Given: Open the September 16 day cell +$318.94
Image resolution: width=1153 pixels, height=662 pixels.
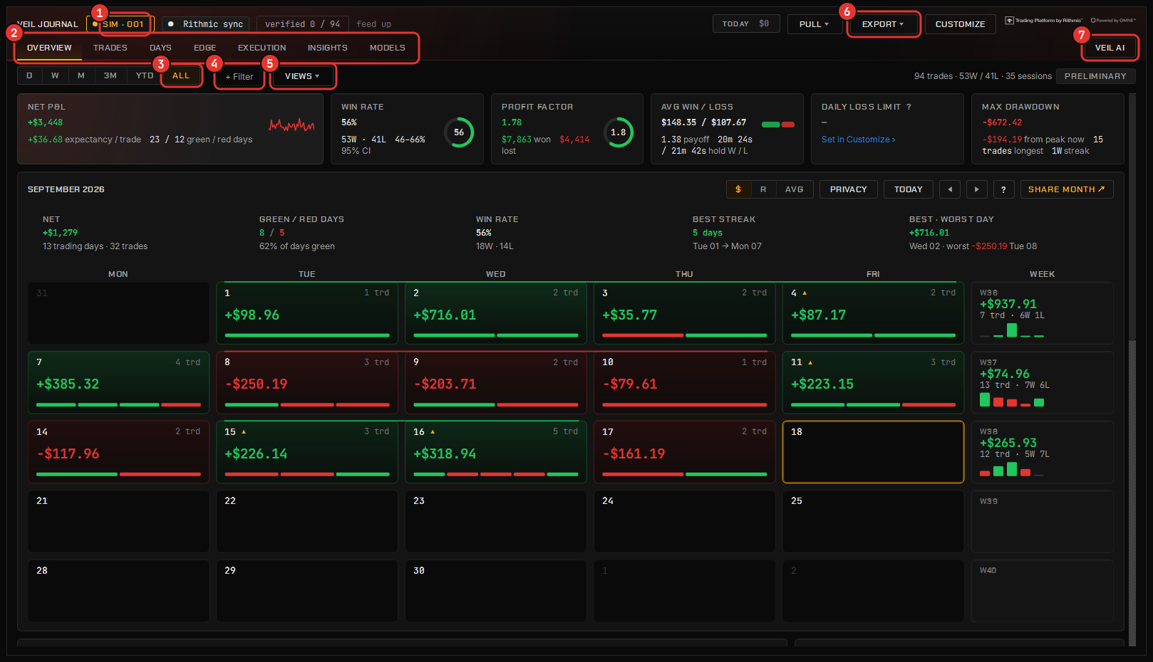Looking at the screenshot, I should (x=495, y=452).
